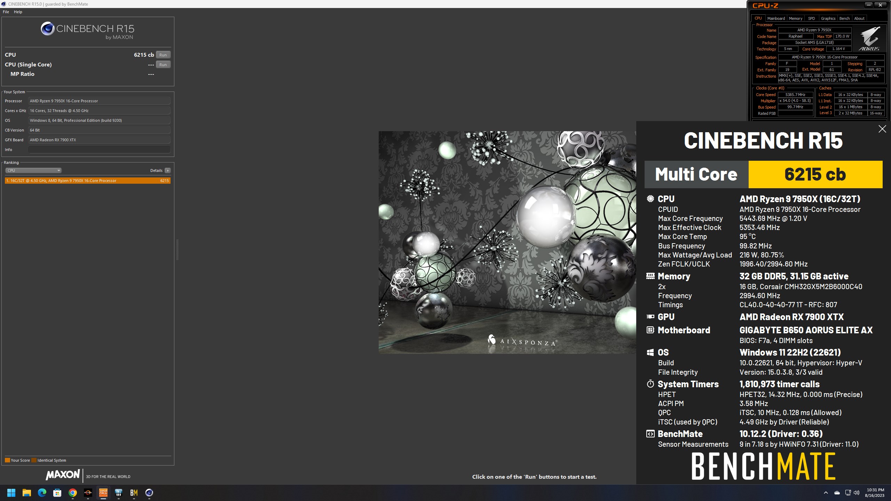The image size is (891, 501).
Task: Launch Microsoft Edge from the taskbar
Action: 42,493
